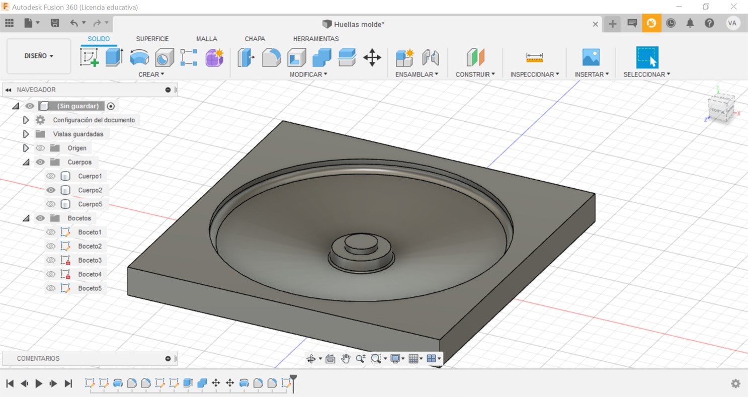Select the Fillet tool in Modify
Image resolution: width=748 pixels, height=397 pixels.
272,57
